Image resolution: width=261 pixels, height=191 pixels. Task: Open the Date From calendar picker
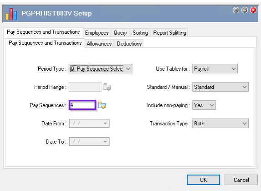(x=105, y=124)
